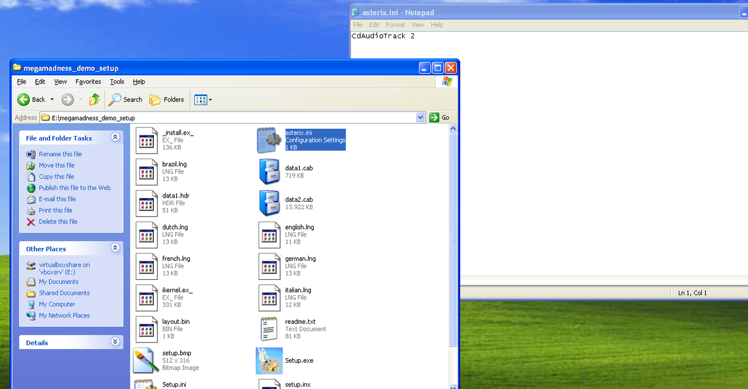Screen dimensions: 748x389
Task: Select the dutch.lng file icon
Action: click(x=147, y=235)
